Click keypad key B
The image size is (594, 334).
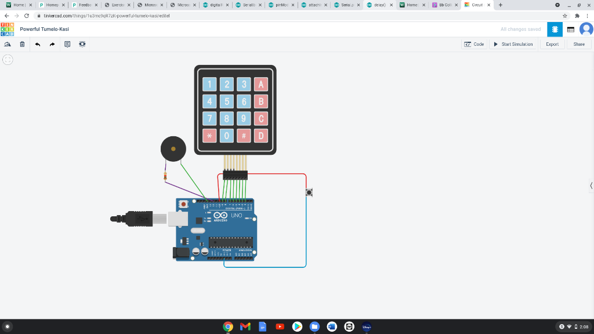click(261, 101)
